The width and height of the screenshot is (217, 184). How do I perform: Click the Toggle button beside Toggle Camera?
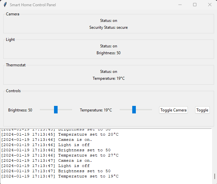pyautogui.click(x=202, y=110)
